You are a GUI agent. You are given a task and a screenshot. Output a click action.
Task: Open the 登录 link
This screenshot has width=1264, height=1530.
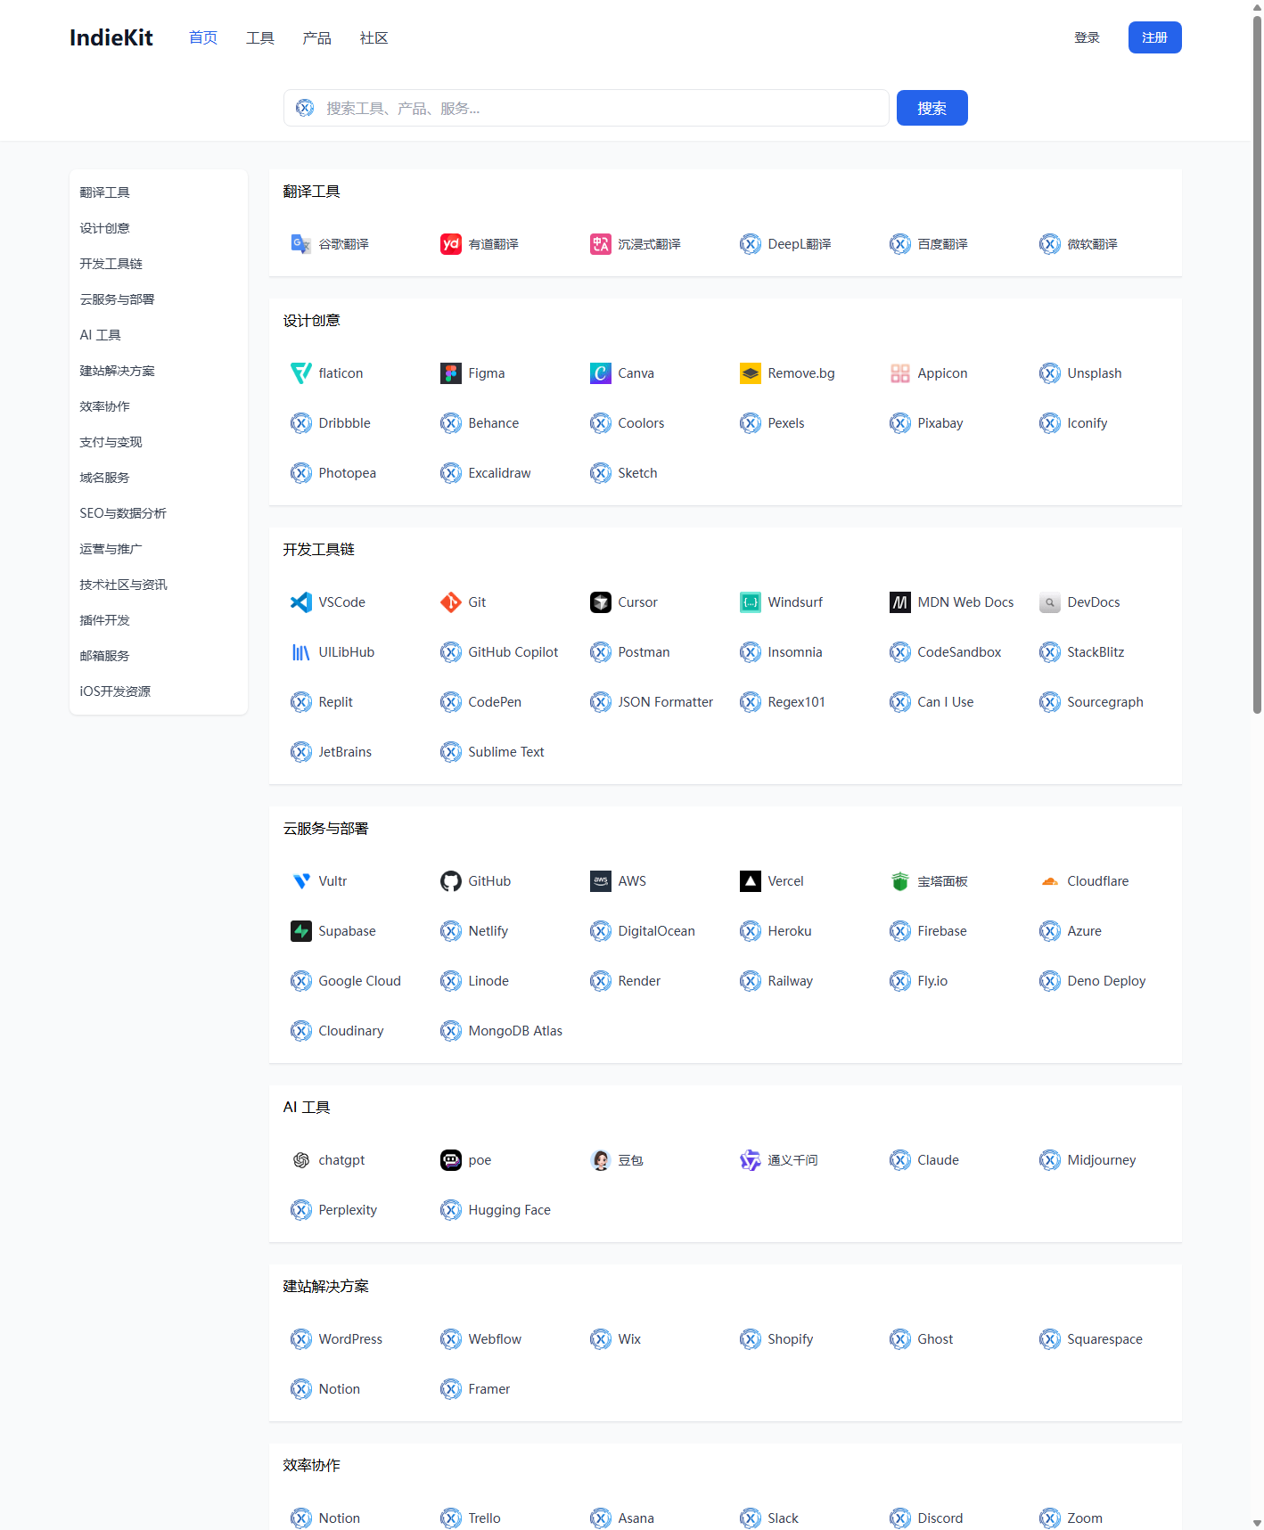1087,37
